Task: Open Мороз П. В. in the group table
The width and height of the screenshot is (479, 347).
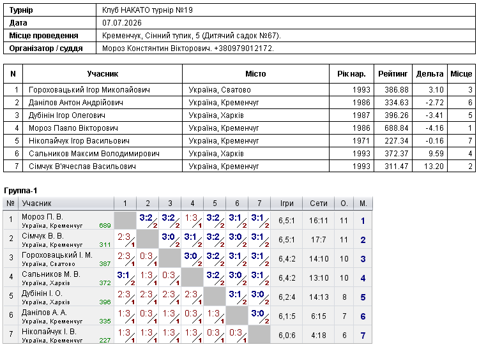Action: [x=42, y=217]
